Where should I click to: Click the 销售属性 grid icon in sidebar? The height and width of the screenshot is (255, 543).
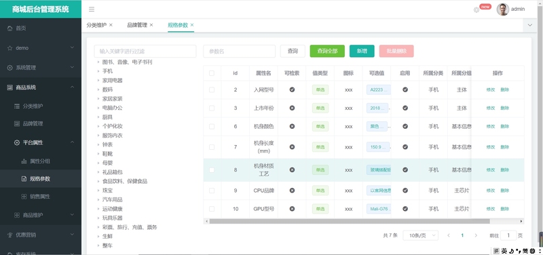(x=24, y=197)
